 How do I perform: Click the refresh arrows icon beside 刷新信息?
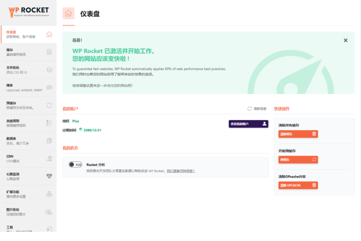point(249,108)
